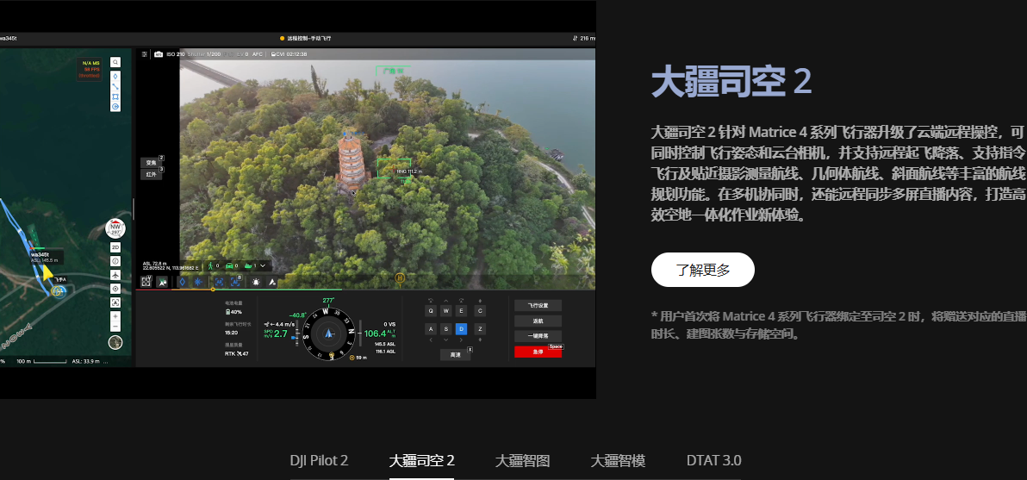
Task: Toggle the 2D map view button
Action: click(115, 247)
